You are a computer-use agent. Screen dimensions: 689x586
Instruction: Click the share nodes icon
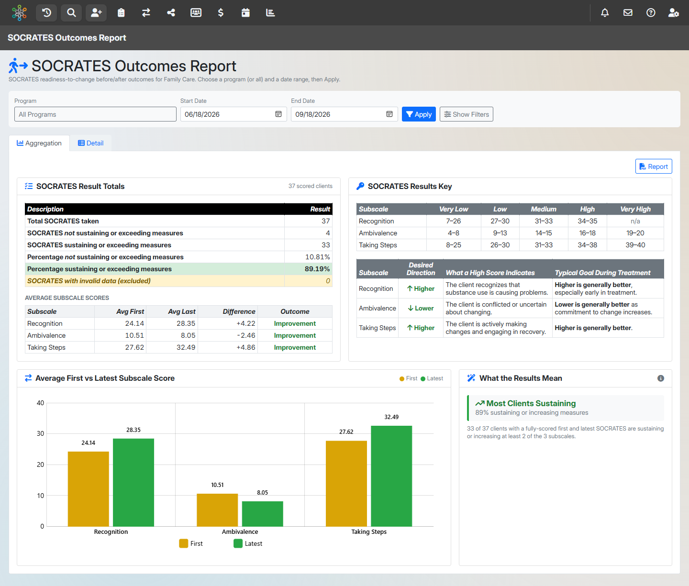tap(171, 12)
